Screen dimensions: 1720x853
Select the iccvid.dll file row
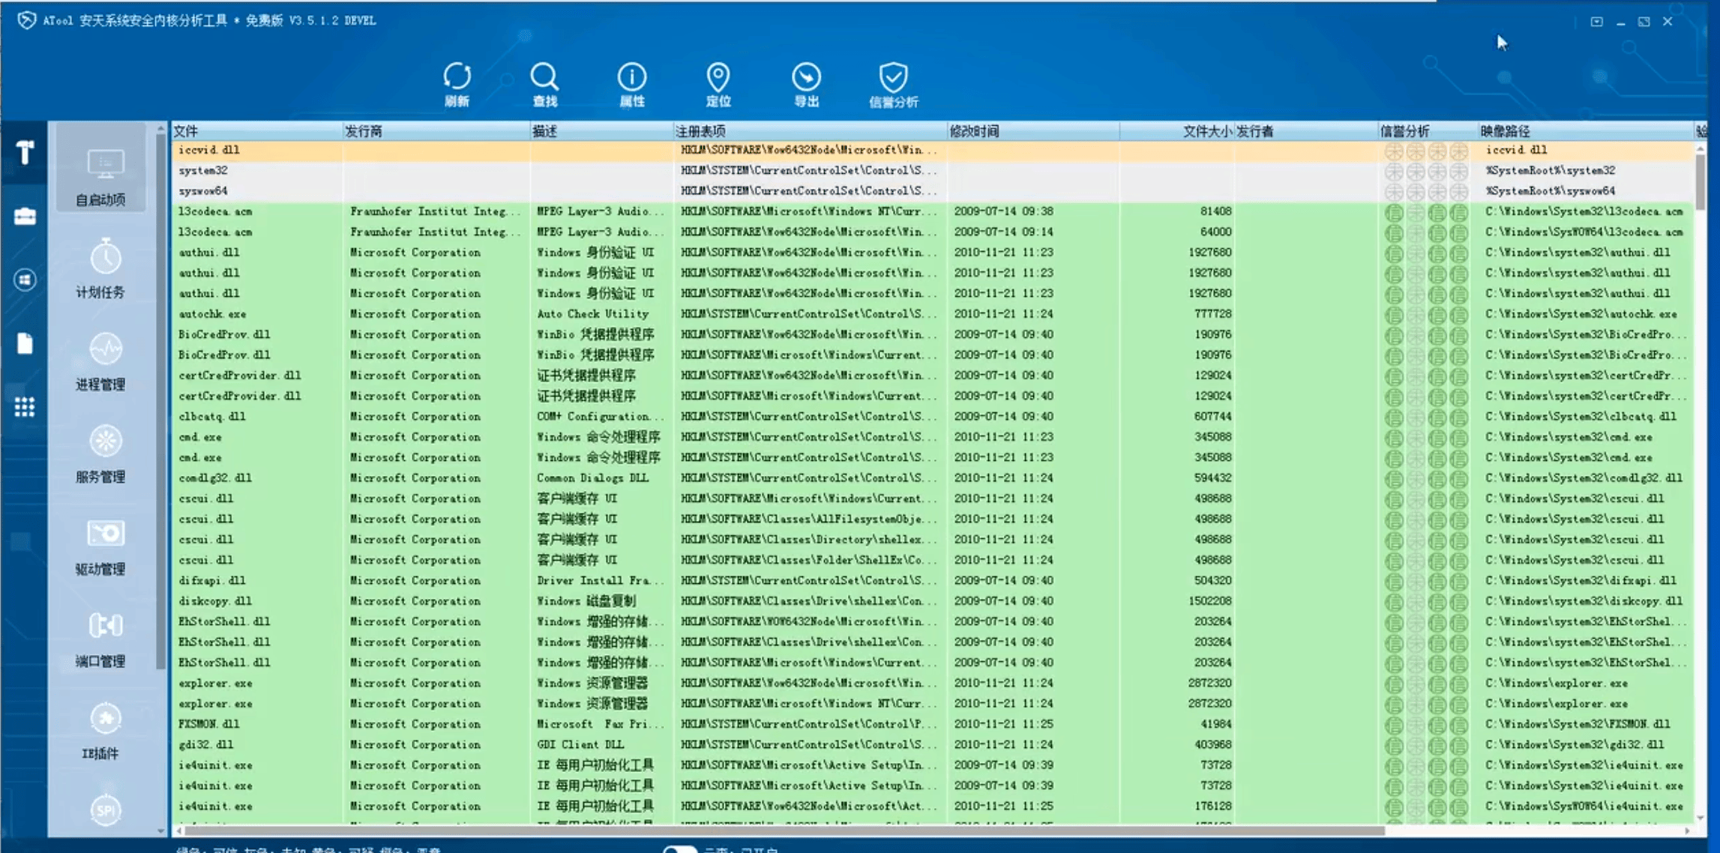point(933,150)
